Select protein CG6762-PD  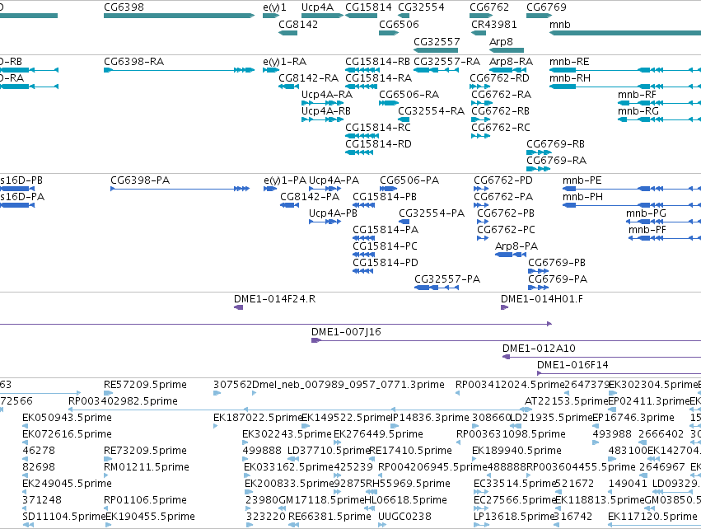(481, 189)
